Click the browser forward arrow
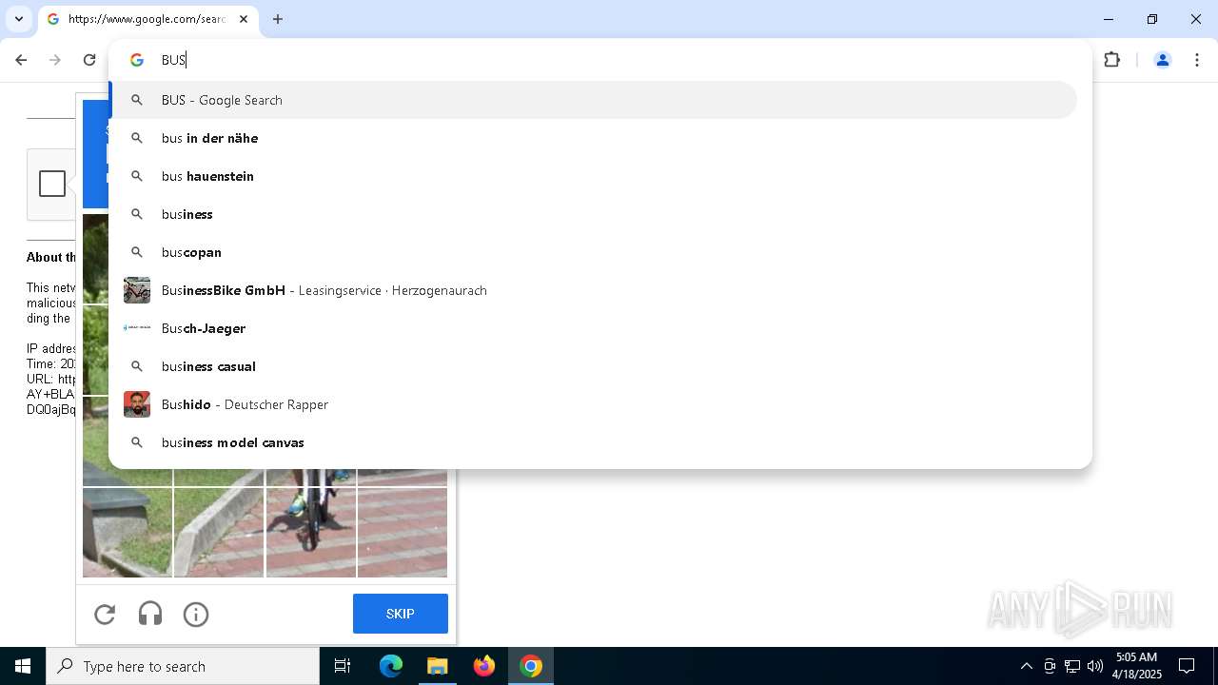 point(55,60)
